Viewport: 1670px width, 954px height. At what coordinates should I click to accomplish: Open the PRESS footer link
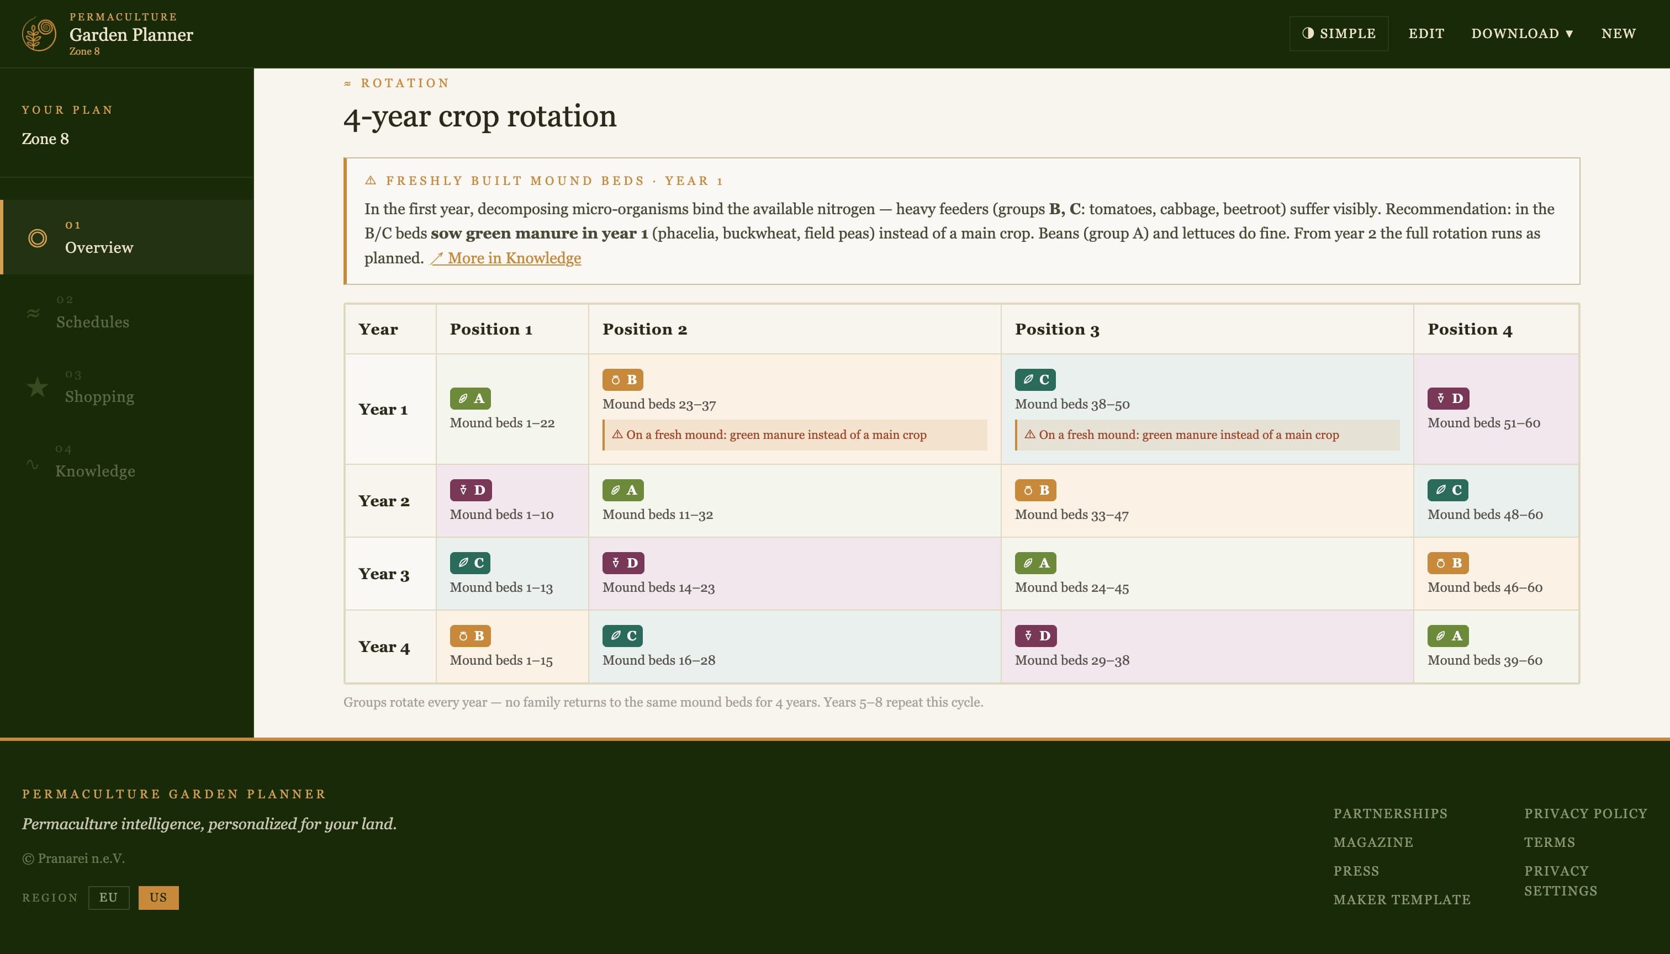point(1356,871)
